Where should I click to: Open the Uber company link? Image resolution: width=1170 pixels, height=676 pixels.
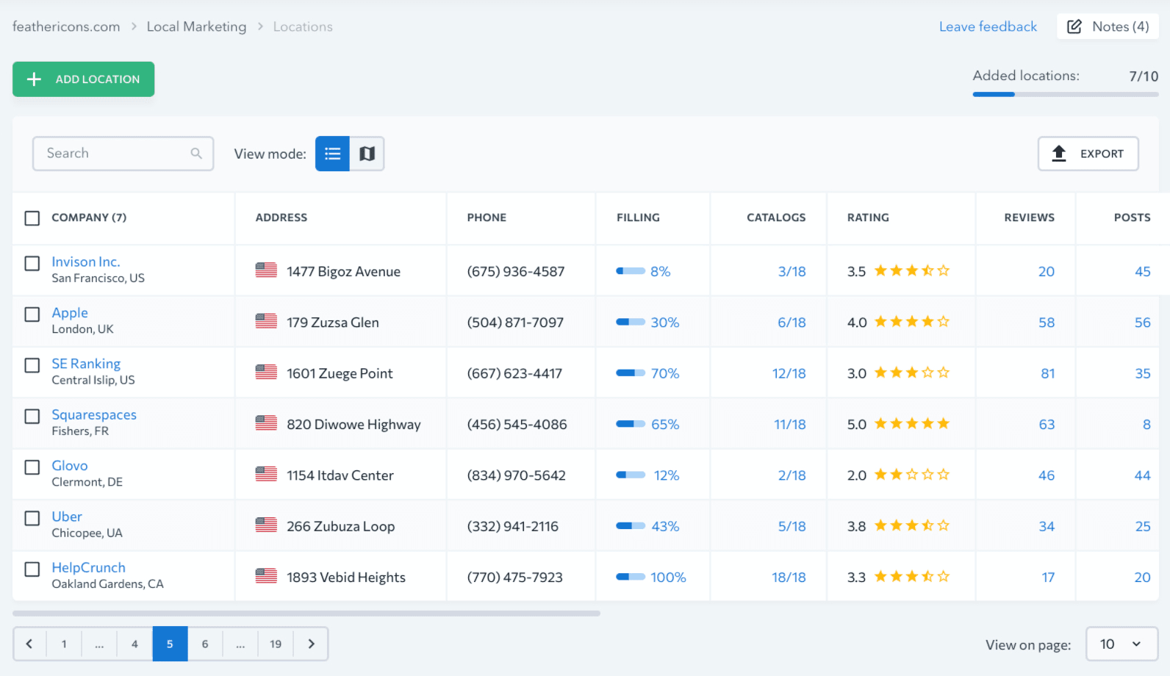tap(67, 517)
